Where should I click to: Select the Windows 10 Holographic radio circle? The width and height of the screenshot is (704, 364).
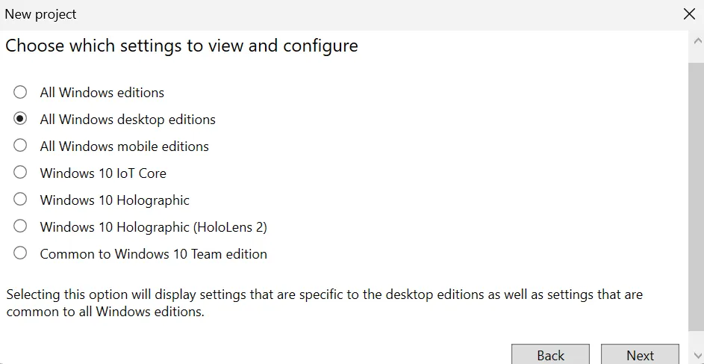(19, 200)
